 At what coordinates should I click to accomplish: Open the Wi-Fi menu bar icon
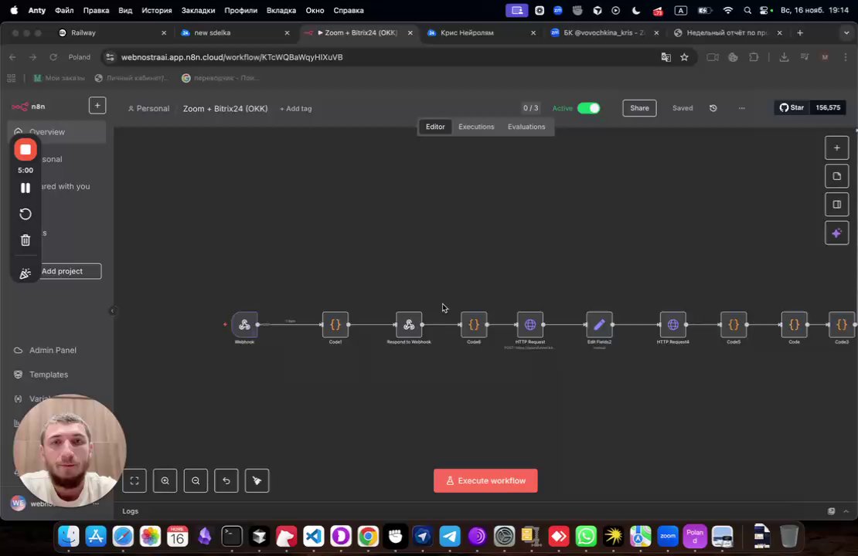point(728,10)
